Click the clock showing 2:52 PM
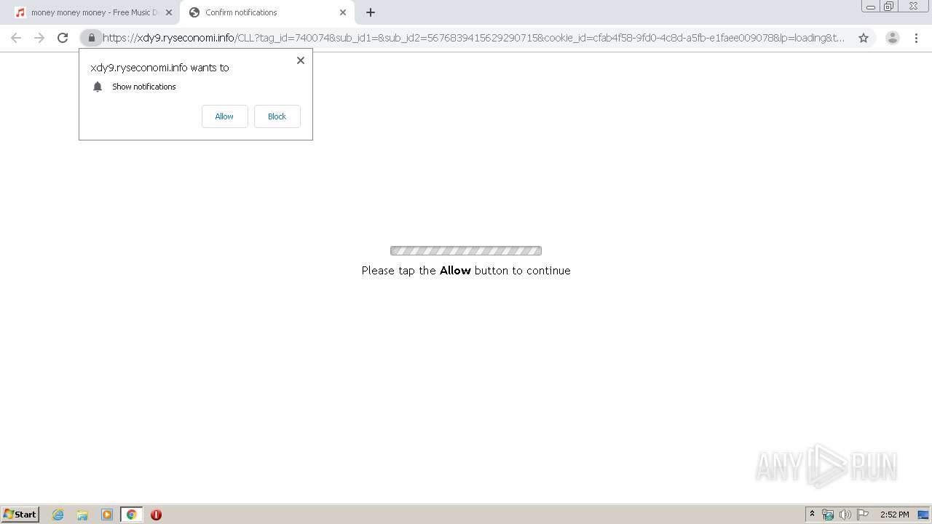Viewport: 932px width, 524px height. 894,515
